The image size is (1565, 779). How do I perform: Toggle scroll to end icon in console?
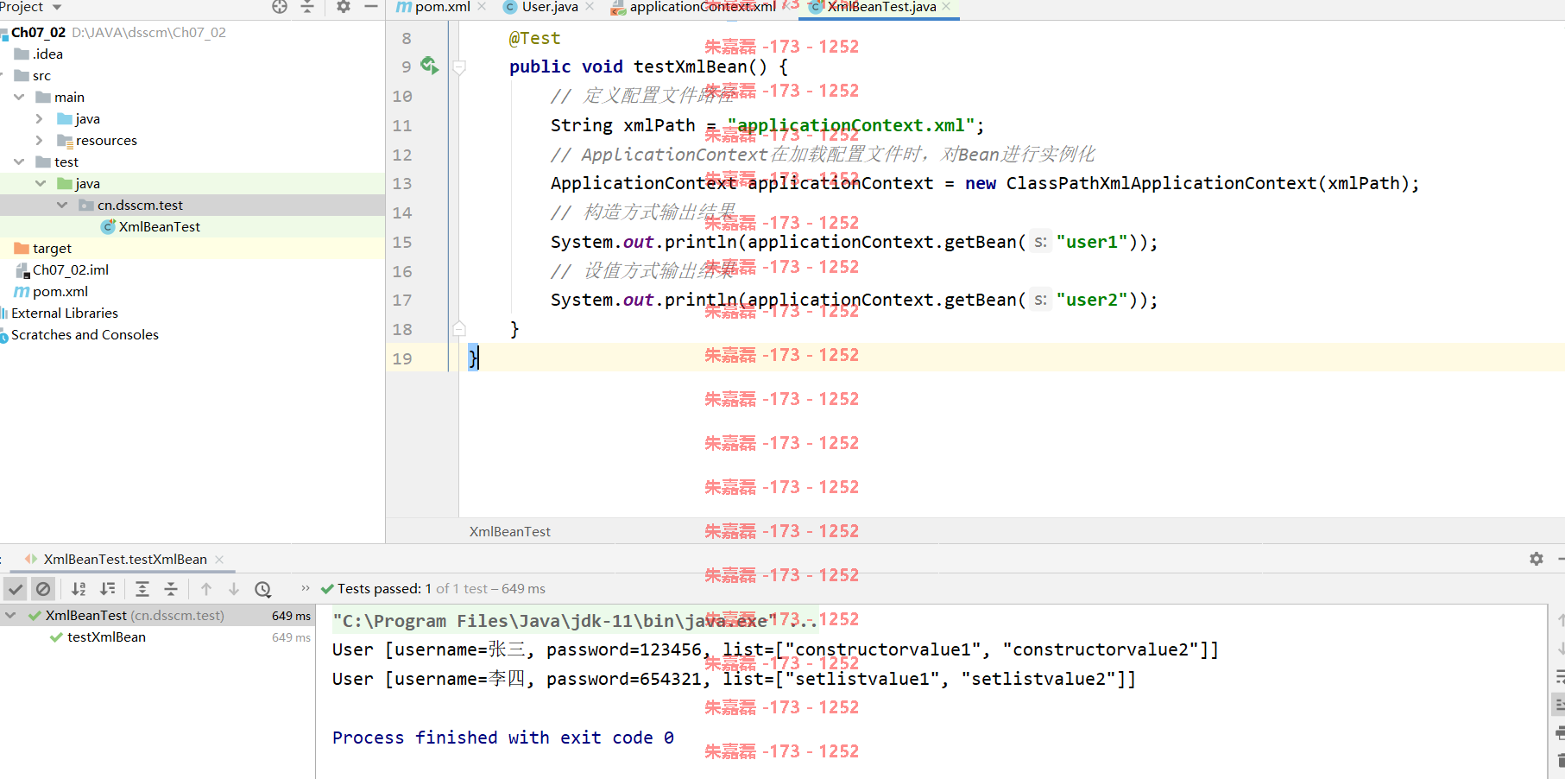[1560, 705]
